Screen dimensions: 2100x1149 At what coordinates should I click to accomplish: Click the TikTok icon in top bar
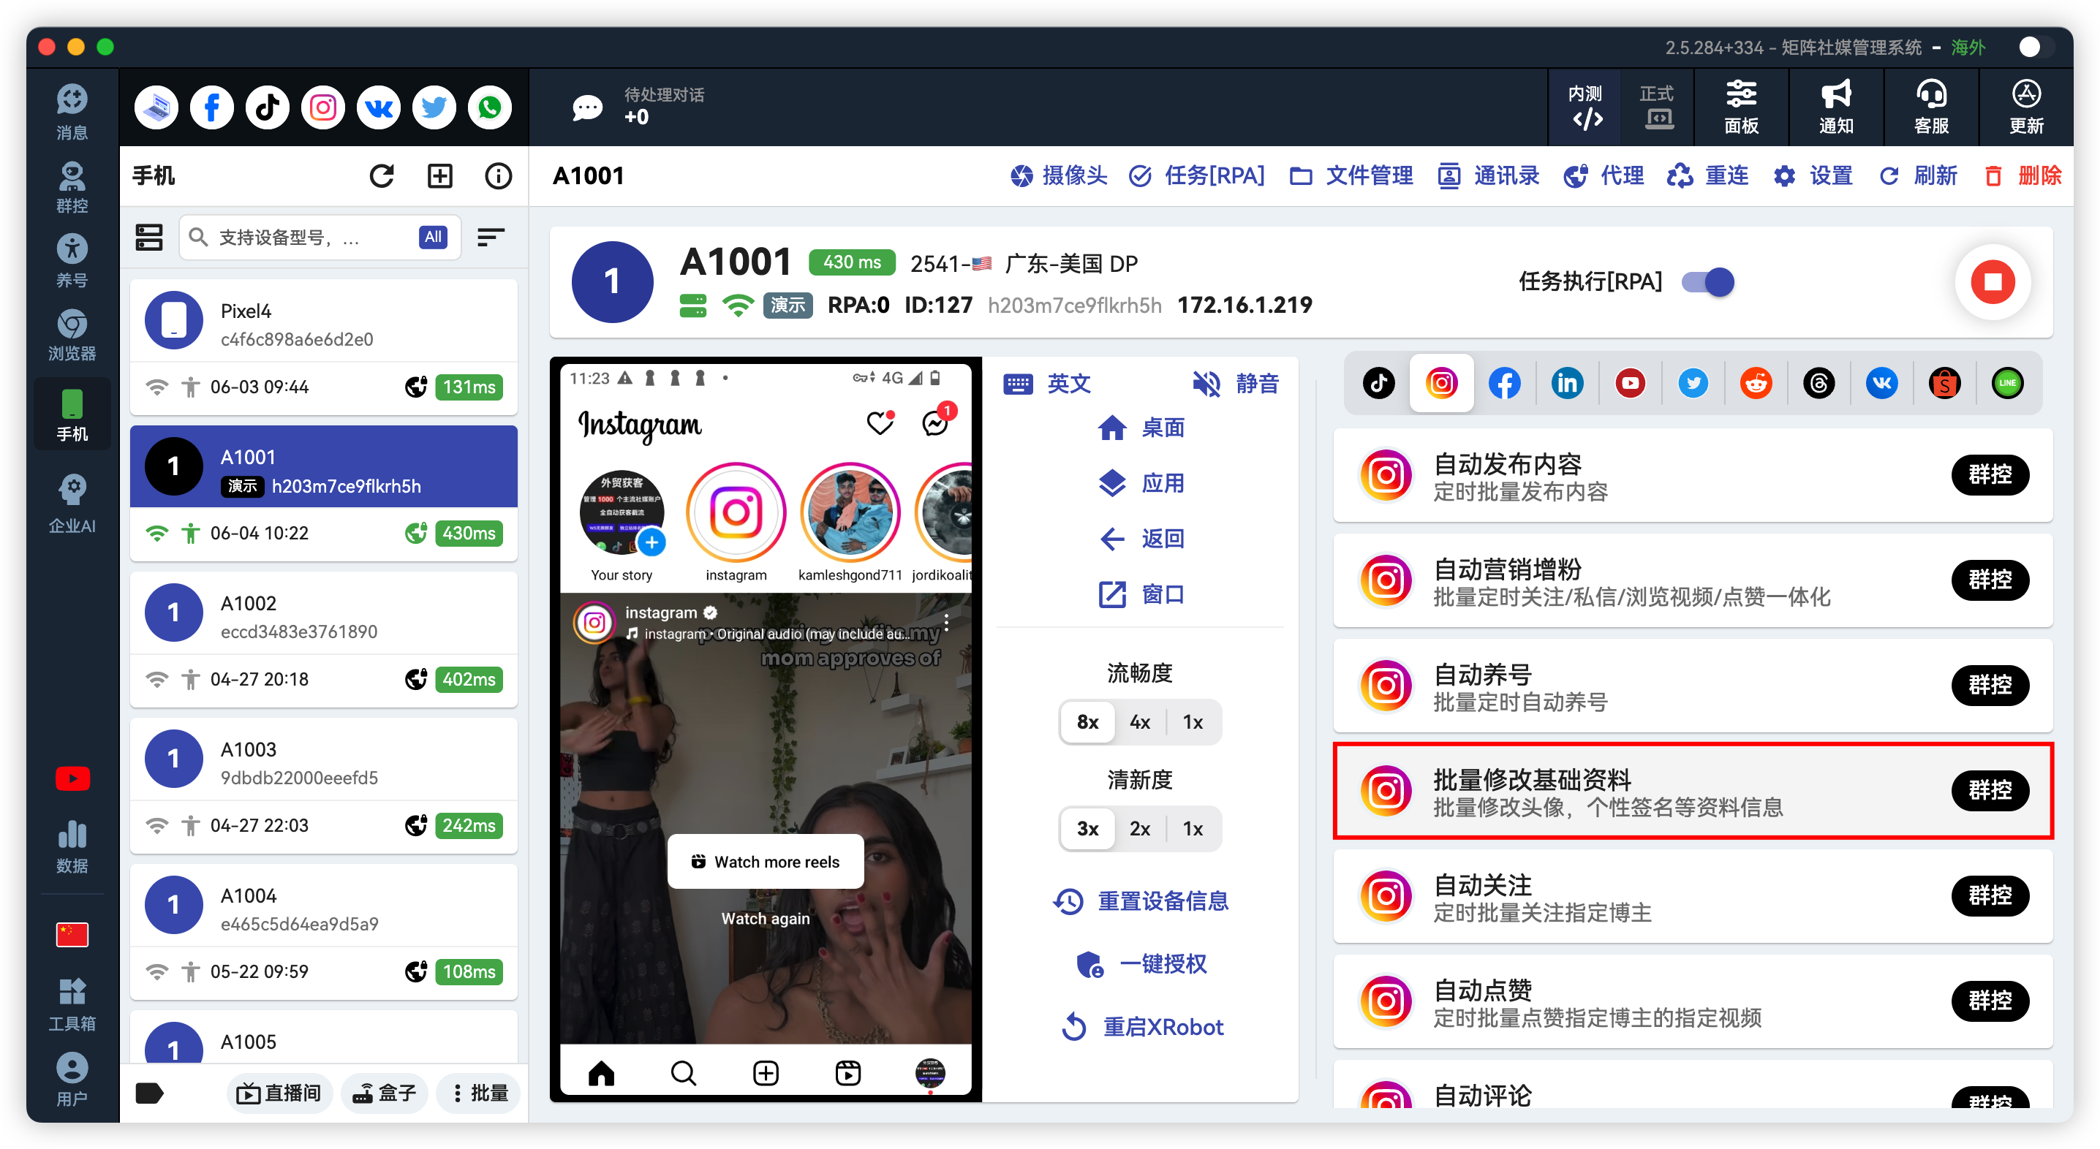[x=268, y=107]
